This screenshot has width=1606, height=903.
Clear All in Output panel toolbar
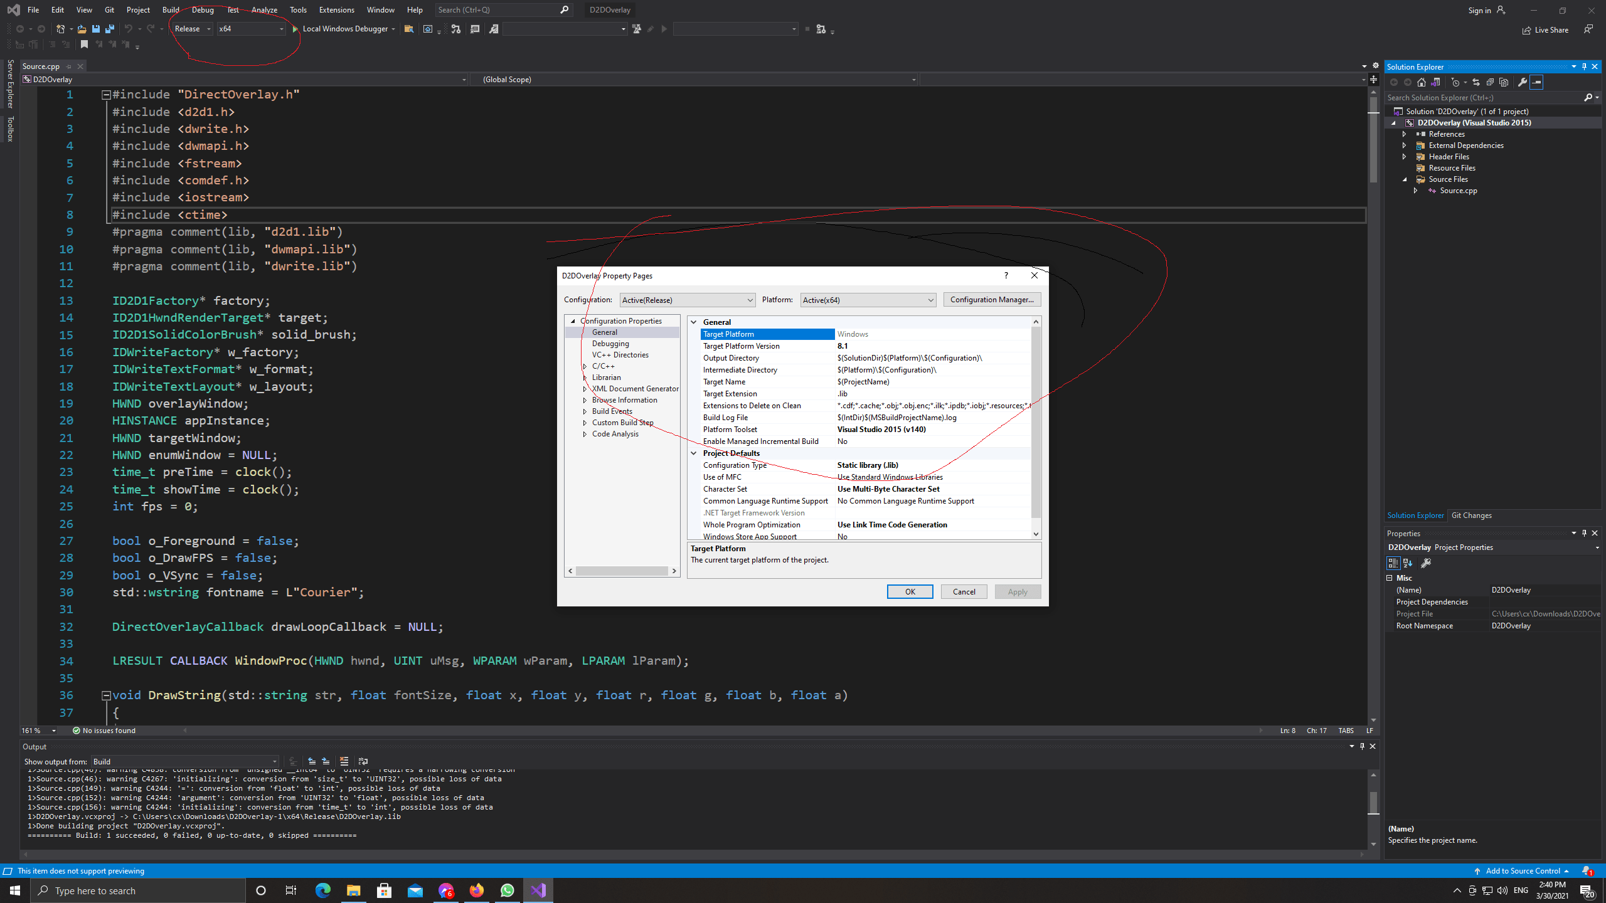pyautogui.click(x=344, y=761)
